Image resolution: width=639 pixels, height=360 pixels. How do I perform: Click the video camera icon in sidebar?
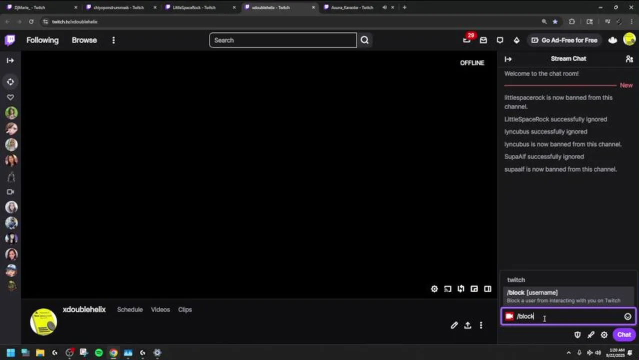(x=10, y=191)
